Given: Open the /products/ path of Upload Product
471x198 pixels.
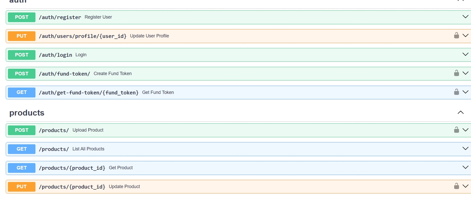Looking at the screenshot, I should tap(54, 130).
